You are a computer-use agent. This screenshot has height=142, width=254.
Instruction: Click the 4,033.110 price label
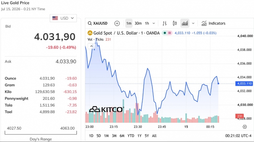coord(244,84)
